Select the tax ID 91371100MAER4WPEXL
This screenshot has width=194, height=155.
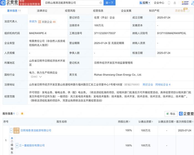coord(172,33)
